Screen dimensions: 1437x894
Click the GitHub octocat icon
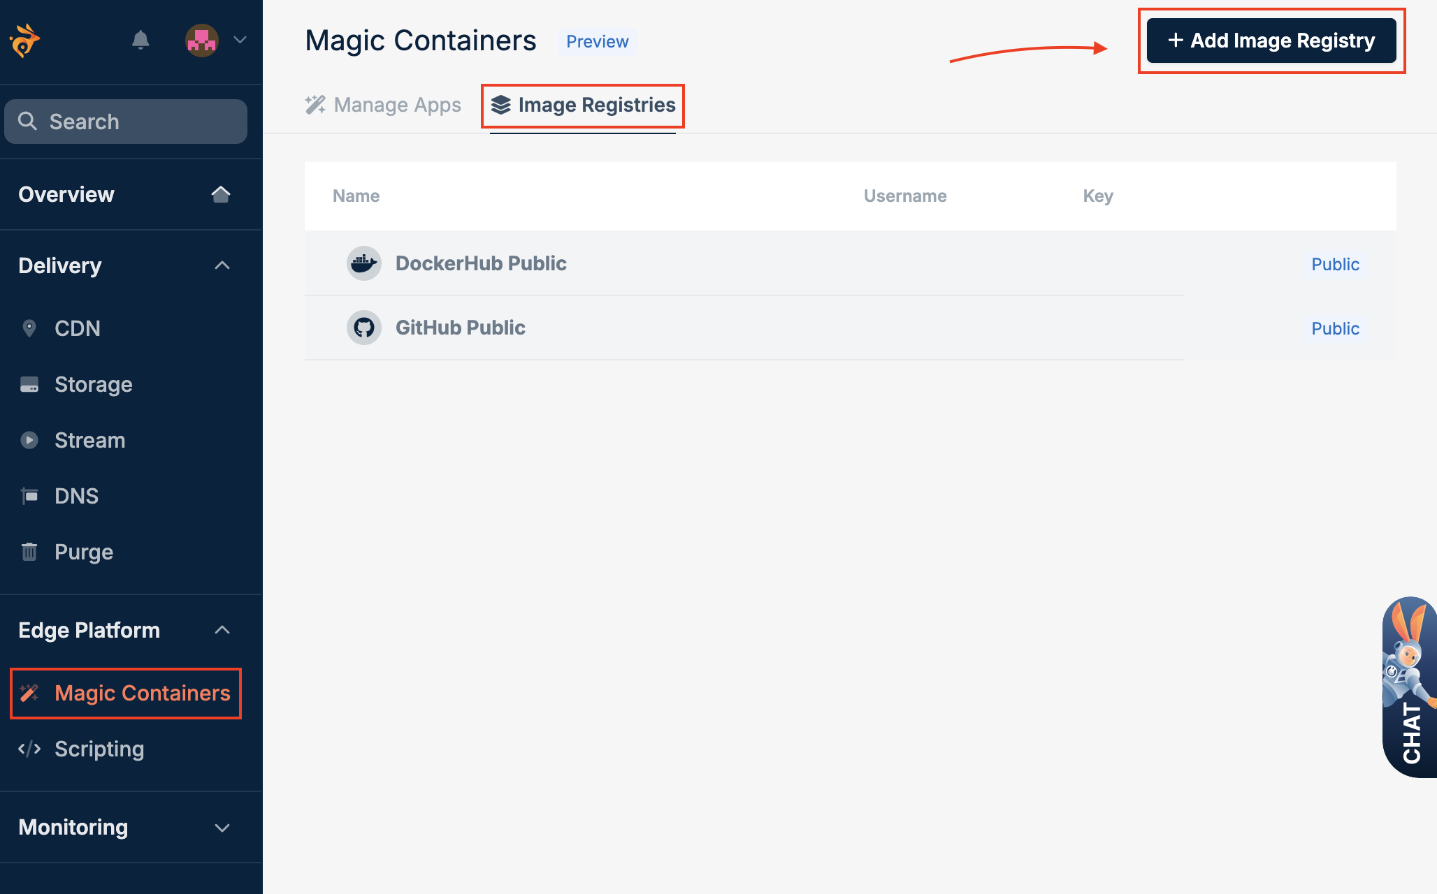pos(363,328)
